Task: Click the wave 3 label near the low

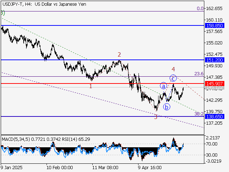Action: (156, 117)
